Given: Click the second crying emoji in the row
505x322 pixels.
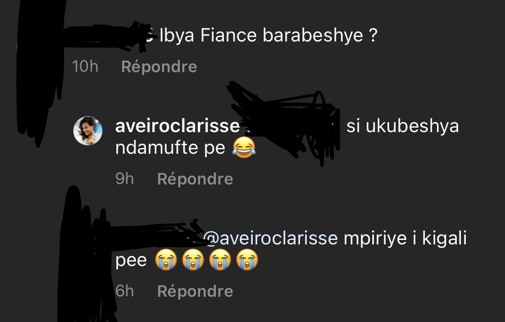Looking at the screenshot, I should tap(193, 260).
